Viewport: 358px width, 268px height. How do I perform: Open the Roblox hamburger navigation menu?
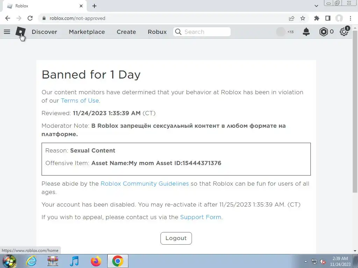(7, 32)
